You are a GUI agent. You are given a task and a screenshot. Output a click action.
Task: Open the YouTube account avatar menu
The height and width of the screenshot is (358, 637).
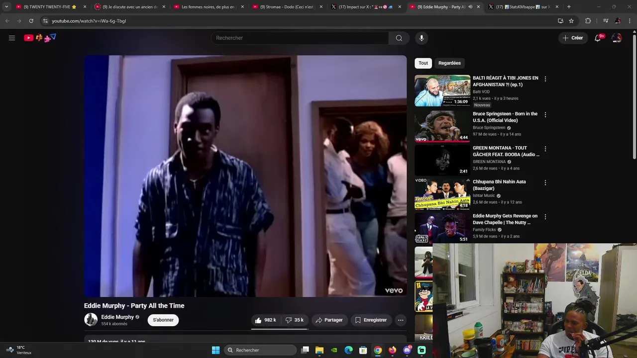[x=617, y=38]
